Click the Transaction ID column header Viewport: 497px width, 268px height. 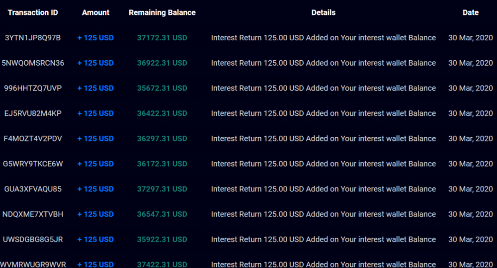point(33,13)
